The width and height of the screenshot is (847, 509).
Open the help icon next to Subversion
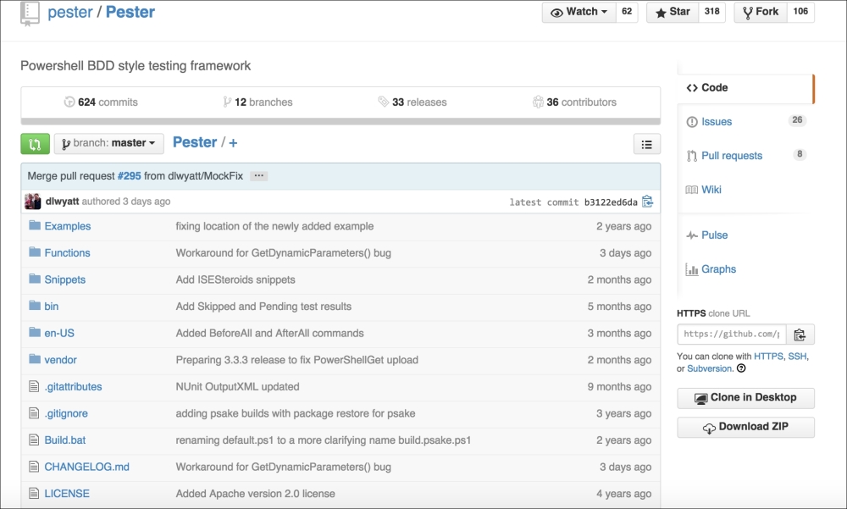coord(741,368)
